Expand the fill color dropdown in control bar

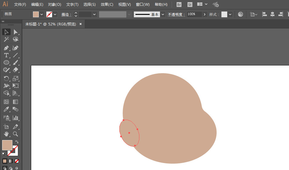(x=42, y=14)
